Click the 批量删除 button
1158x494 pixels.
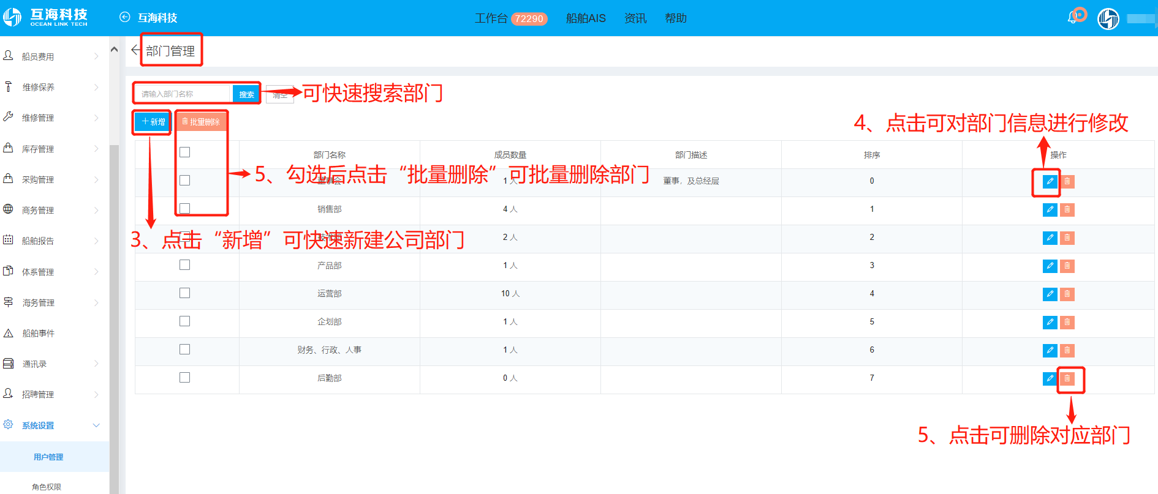(201, 122)
